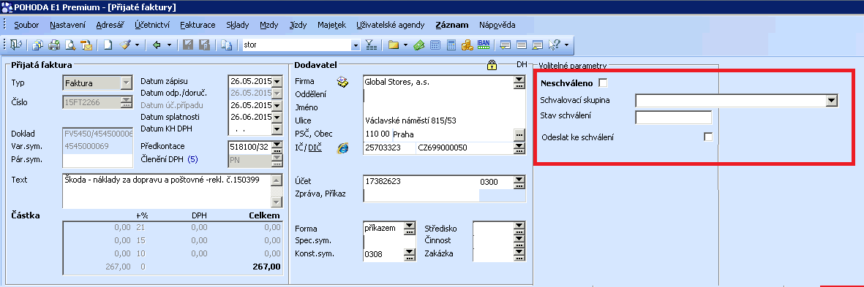Click the ellipsis button next to Praha
This screenshot has height=287, width=864.
tap(519, 134)
